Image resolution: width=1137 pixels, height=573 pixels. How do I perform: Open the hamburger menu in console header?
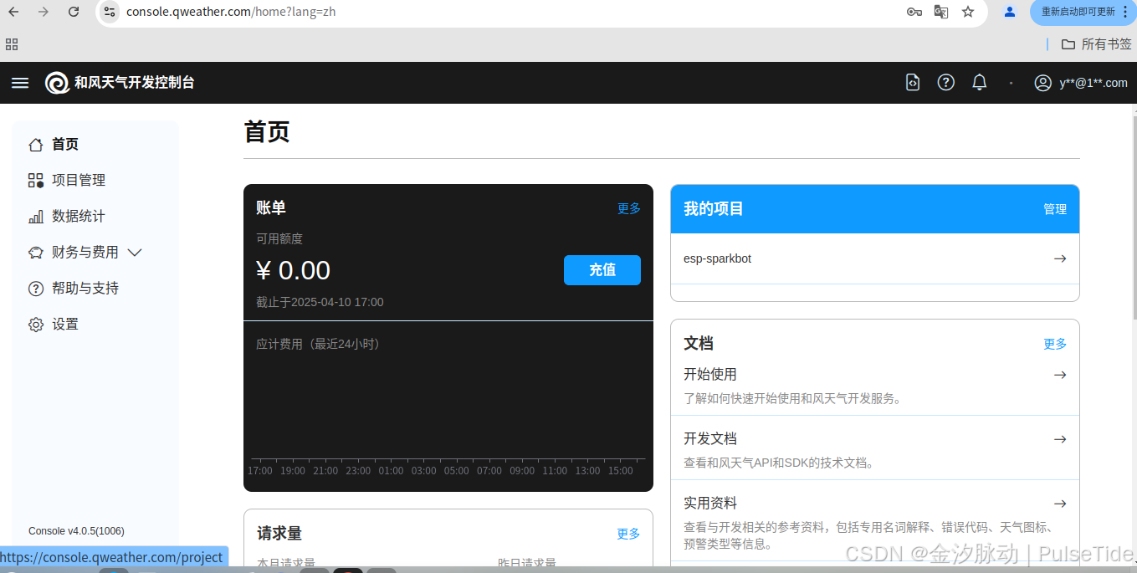20,83
